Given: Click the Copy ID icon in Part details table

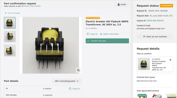Looking at the screenshot, I should [x=70, y=89].
